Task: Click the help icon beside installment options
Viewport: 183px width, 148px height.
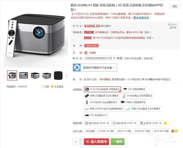Action: point(176,131)
